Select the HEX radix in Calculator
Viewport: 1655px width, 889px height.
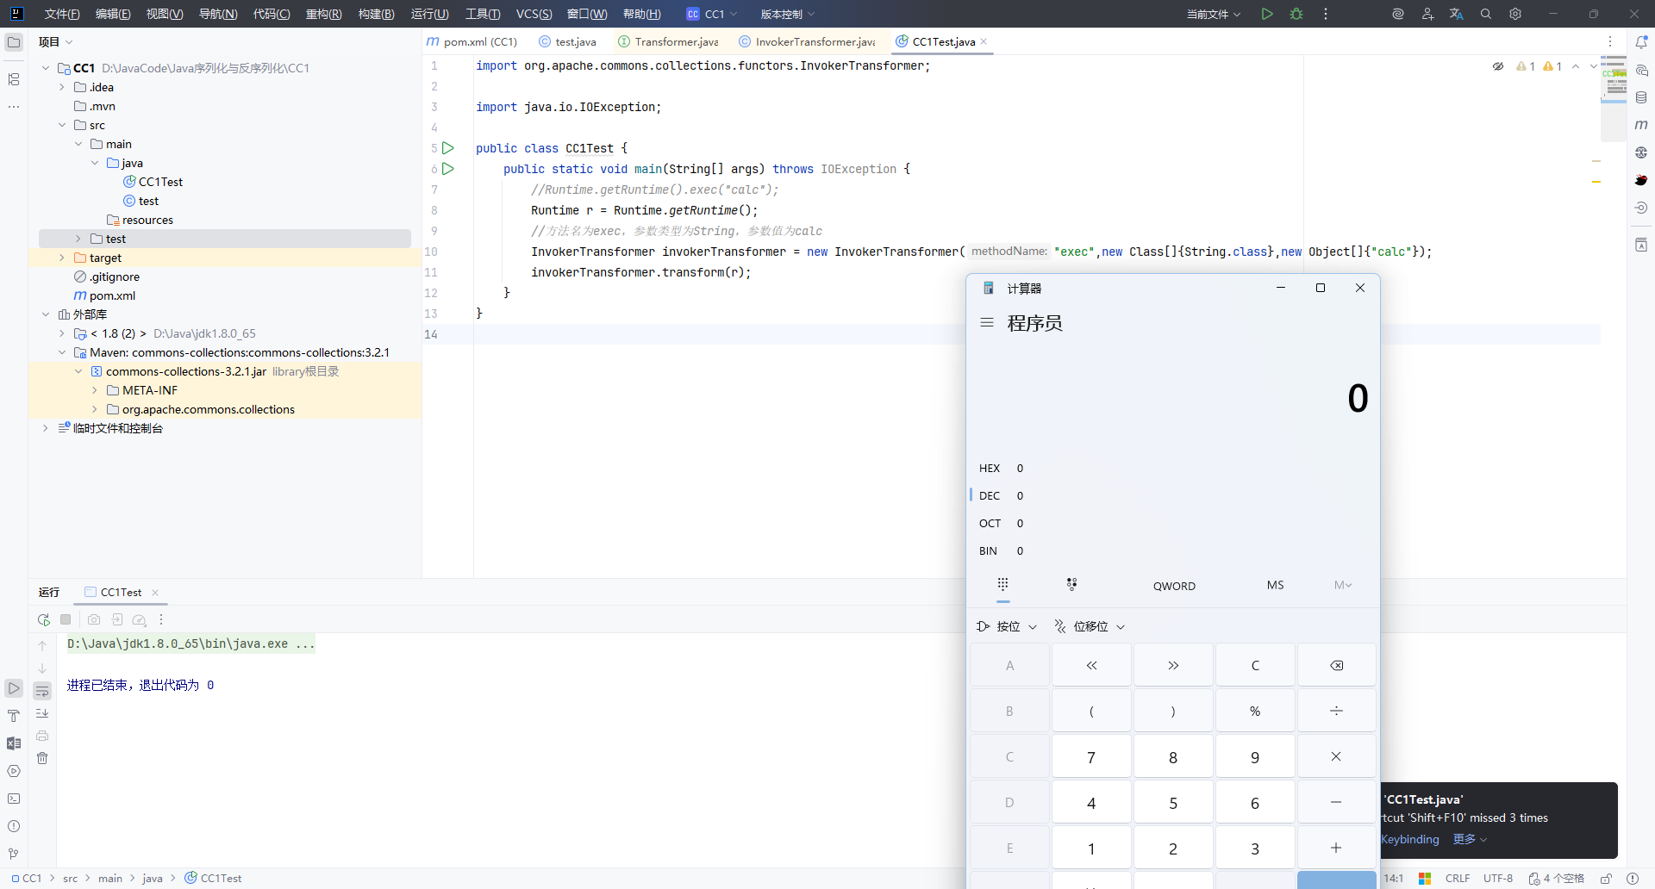[x=1173, y=469]
